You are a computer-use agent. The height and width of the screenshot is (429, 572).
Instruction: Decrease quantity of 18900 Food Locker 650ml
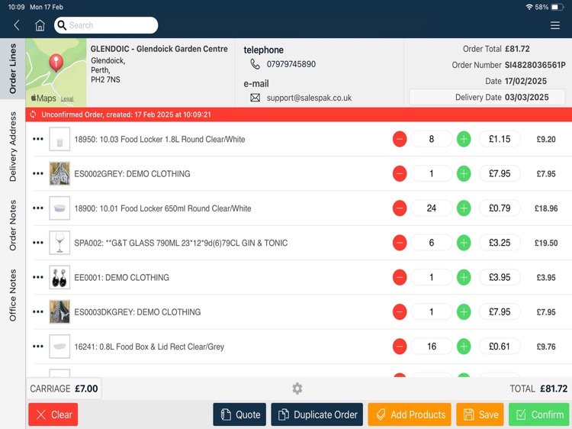(400, 208)
